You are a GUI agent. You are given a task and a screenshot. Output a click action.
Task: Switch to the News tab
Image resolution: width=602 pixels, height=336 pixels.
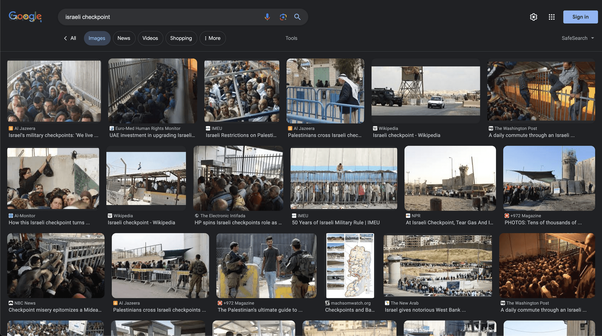coord(124,38)
